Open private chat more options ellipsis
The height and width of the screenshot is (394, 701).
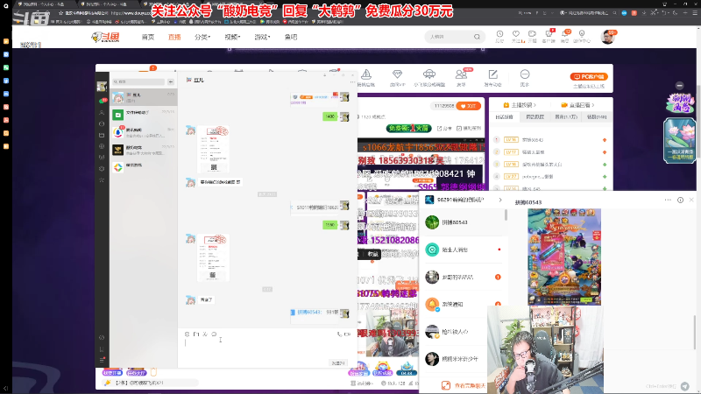[x=668, y=200]
